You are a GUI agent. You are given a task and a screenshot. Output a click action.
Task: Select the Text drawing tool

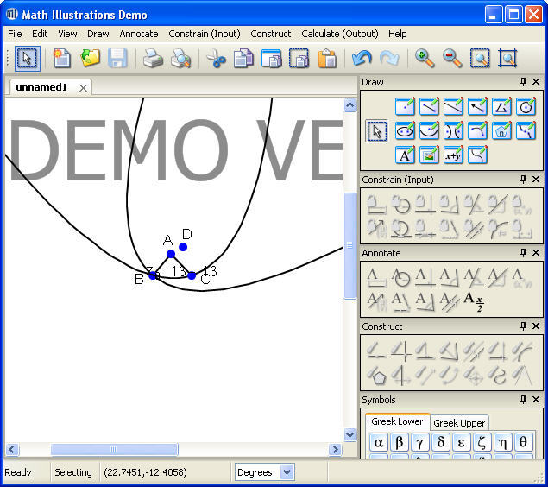click(x=405, y=155)
